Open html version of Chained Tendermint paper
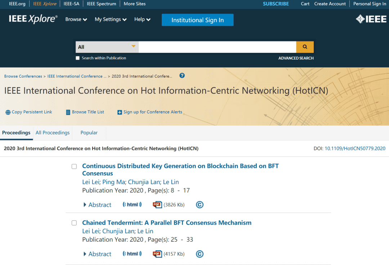Image resolution: width=389 pixels, height=265 pixels. [x=132, y=253]
